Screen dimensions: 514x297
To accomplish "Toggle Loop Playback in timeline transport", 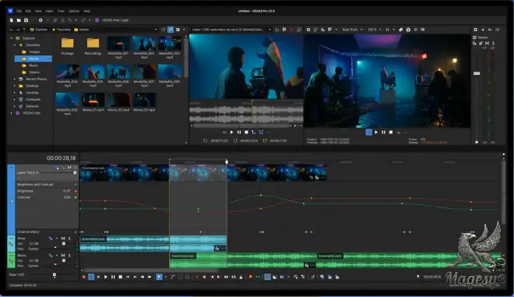I will [91, 277].
